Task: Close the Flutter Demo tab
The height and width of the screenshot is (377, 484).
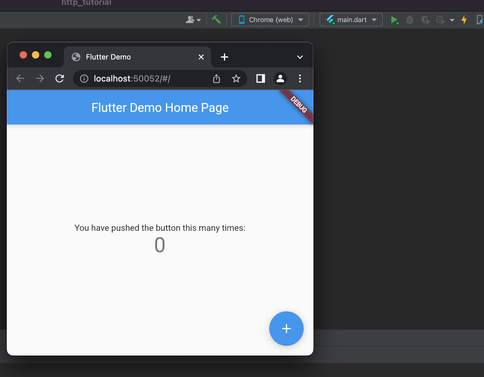Action: [x=201, y=57]
